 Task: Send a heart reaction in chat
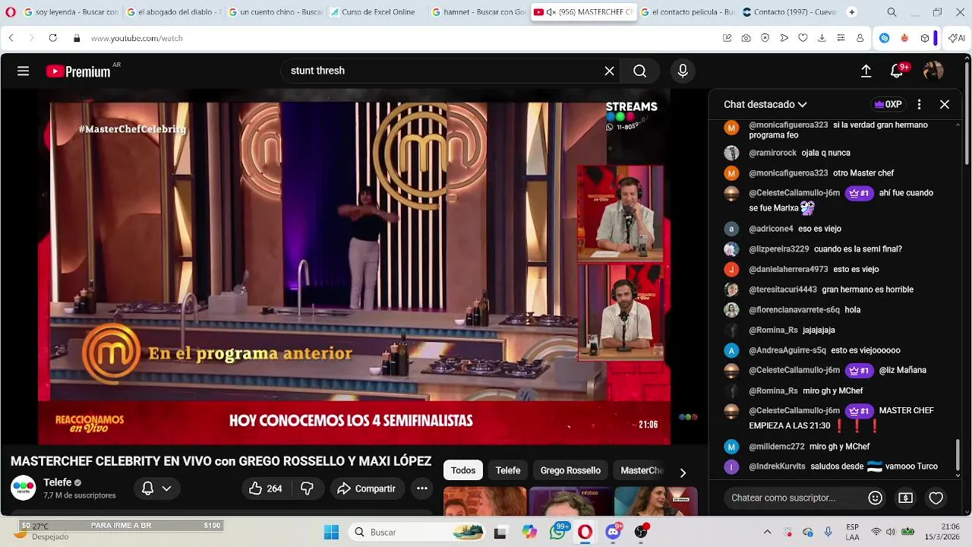point(936,498)
